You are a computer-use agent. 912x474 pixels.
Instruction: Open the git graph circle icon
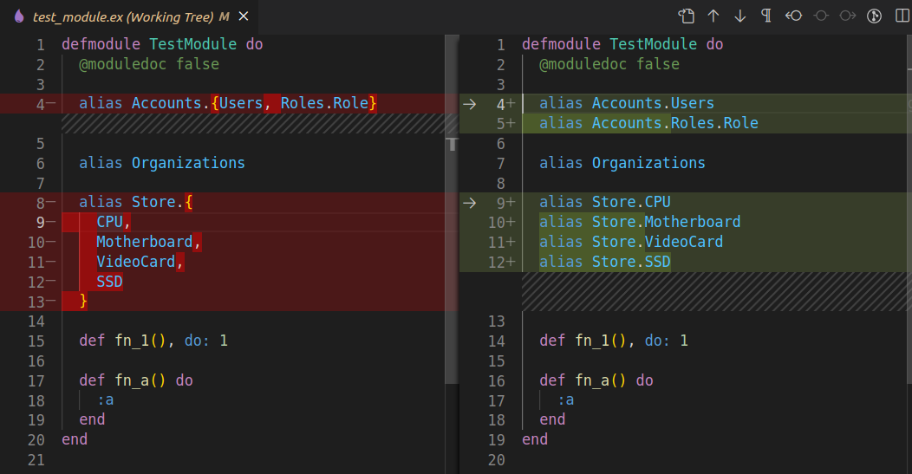tap(875, 16)
